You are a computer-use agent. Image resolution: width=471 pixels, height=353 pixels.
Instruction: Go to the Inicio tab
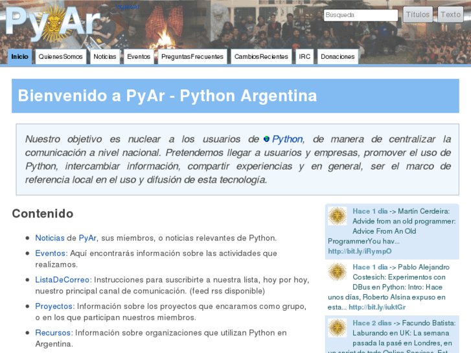coord(20,56)
